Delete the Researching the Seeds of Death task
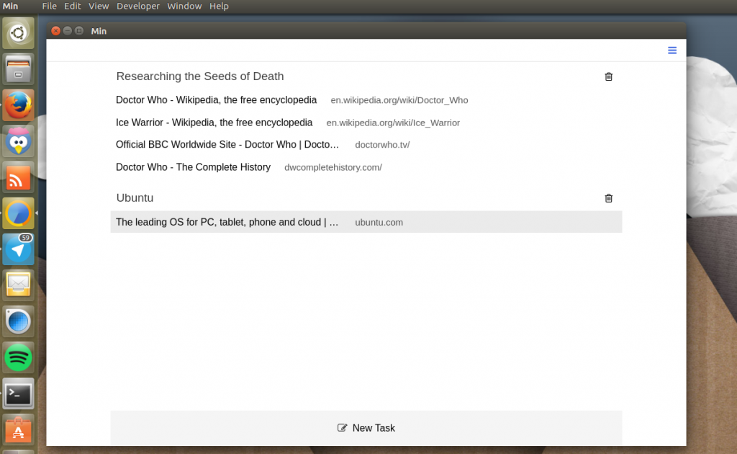 click(608, 76)
